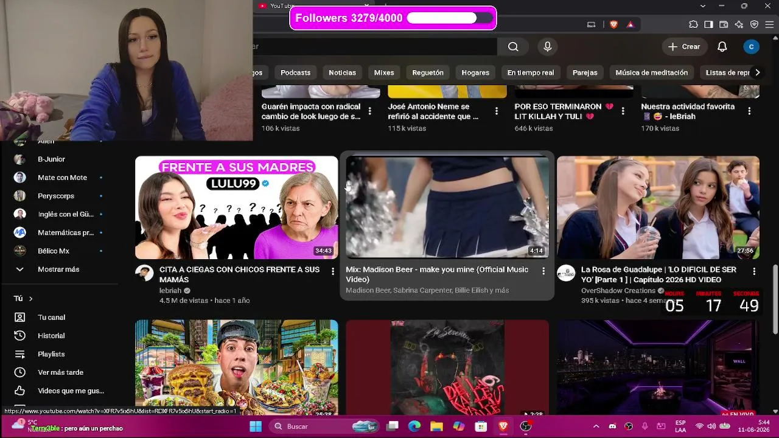
Task: Click the Crear button
Action: (x=684, y=47)
